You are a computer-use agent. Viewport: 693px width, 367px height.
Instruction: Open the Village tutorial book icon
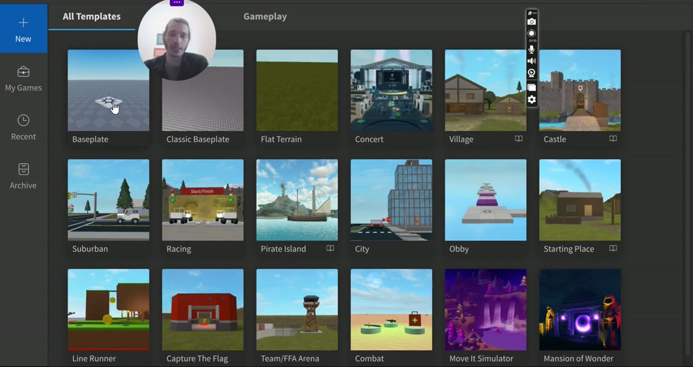click(519, 139)
